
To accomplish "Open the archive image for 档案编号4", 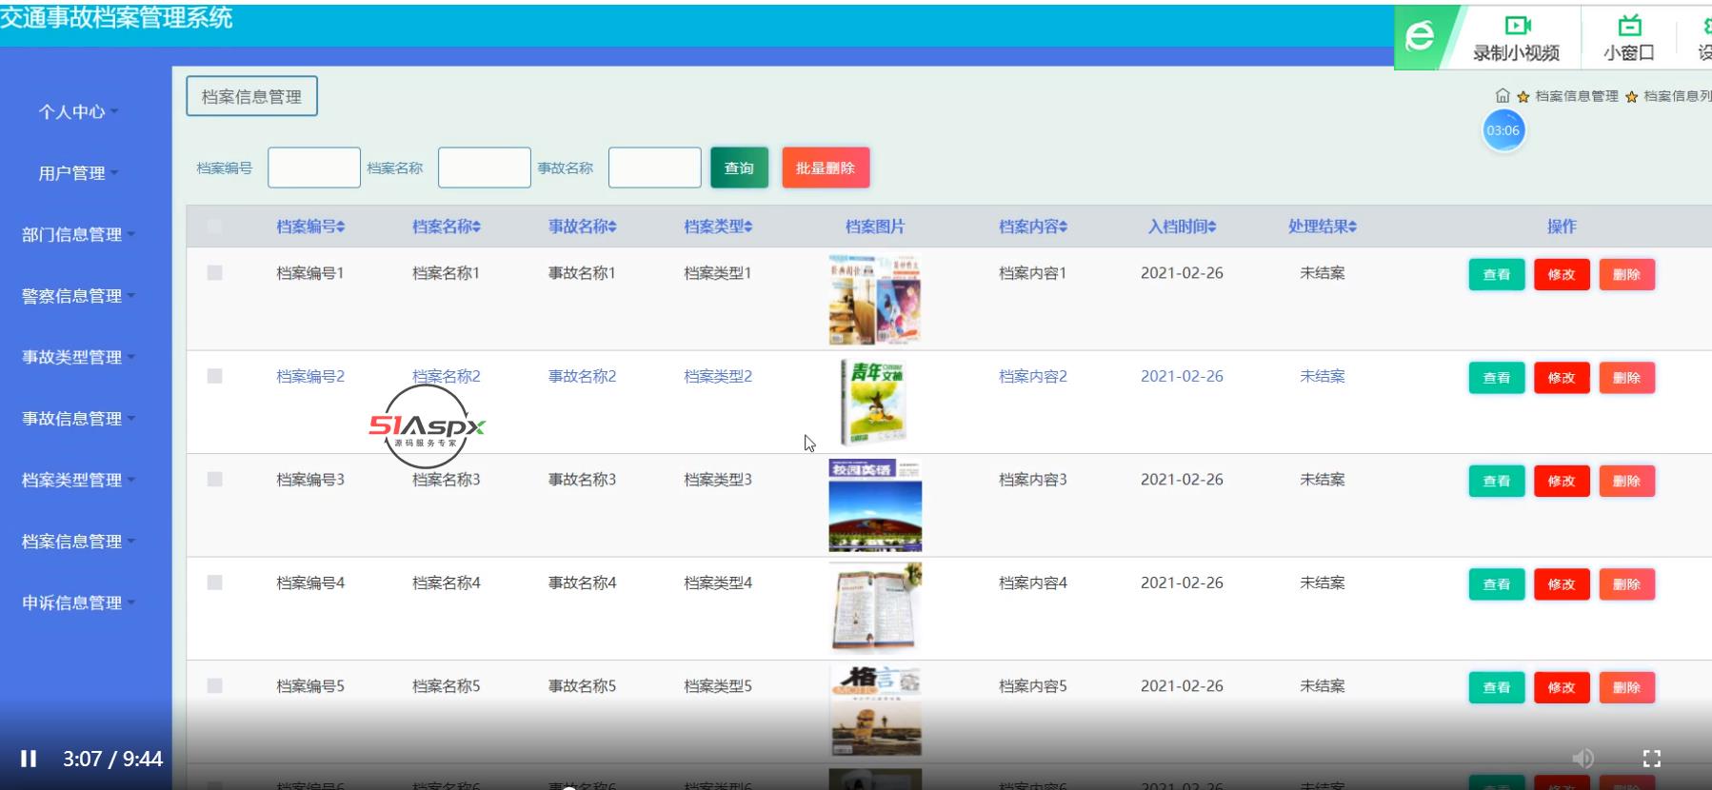I will 875,608.
